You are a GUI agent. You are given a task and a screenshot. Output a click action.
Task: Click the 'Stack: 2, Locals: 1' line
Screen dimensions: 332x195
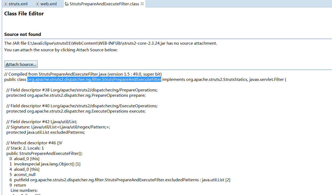pos(25,148)
